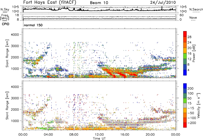Click the '12:00' time axis label

[x=99, y=135]
